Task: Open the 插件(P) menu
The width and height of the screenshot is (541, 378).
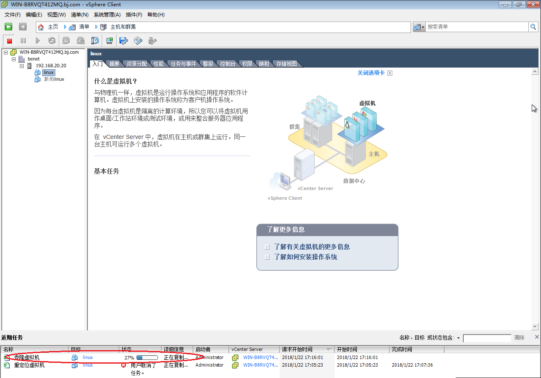Action: [x=134, y=15]
